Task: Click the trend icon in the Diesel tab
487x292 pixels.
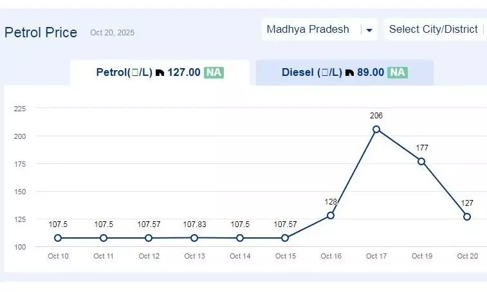Action: 349,73
